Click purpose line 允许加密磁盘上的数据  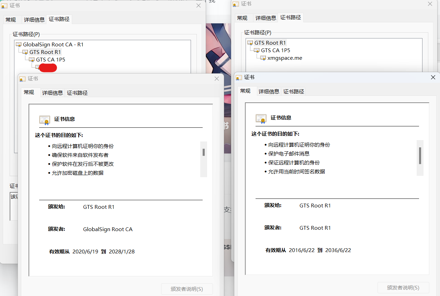78,173
